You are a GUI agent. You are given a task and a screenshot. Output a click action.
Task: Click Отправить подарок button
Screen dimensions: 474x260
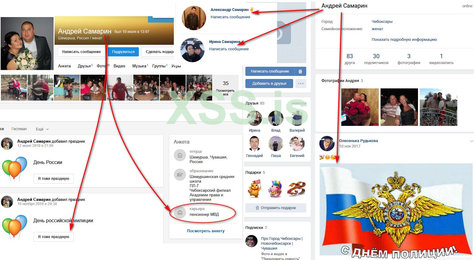pyautogui.click(x=276, y=208)
